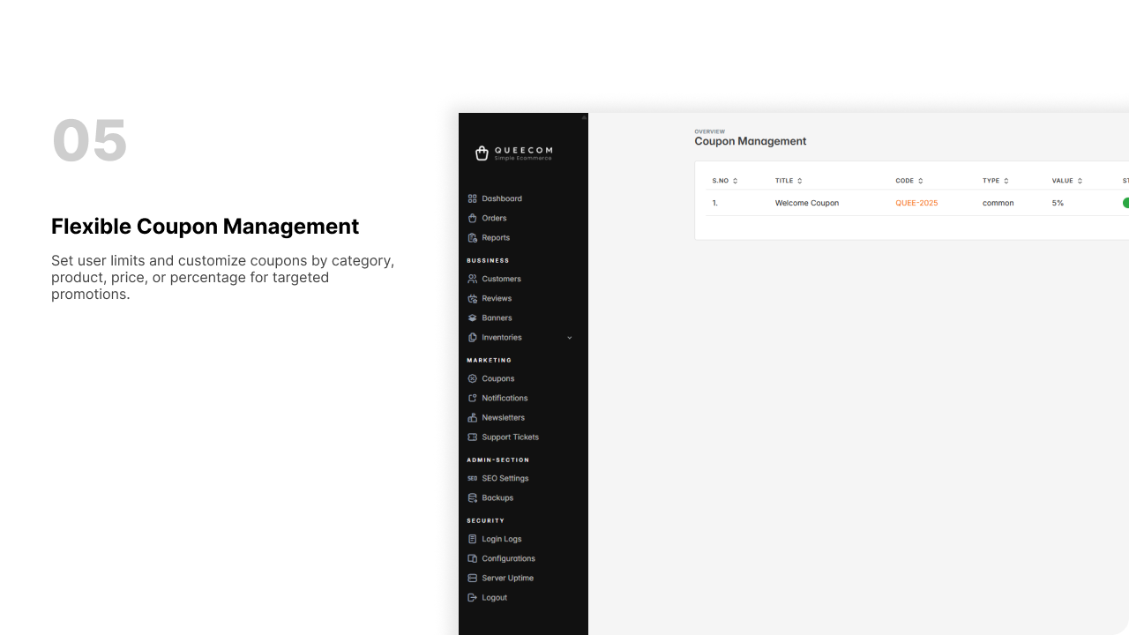Go to Server Uptime page
Image resolution: width=1129 pixels, height=635 pixels.
click(507, 579)
